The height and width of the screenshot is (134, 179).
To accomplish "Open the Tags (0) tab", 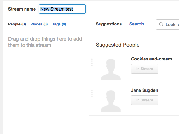I will (59, 24).
